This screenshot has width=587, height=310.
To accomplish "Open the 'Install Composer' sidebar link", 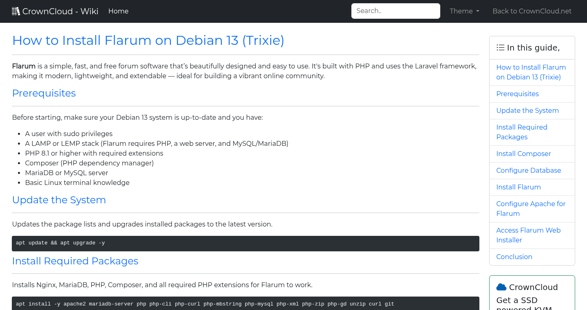I will coord(523,154).
